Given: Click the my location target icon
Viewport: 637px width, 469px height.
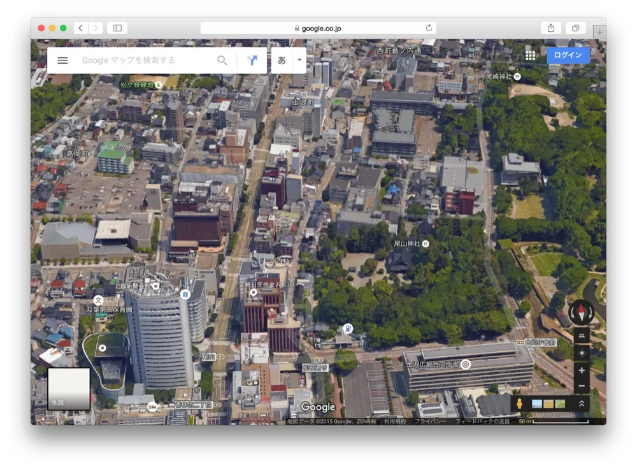Looking at the screenshot, I should click(582, 352).
